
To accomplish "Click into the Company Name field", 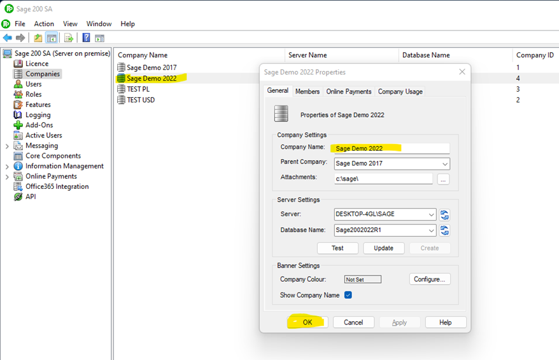I will coord(392,148).
